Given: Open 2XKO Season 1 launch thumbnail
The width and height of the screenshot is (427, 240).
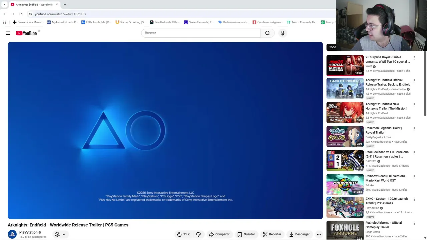Looking at the screenshot, I should point(345,207).
